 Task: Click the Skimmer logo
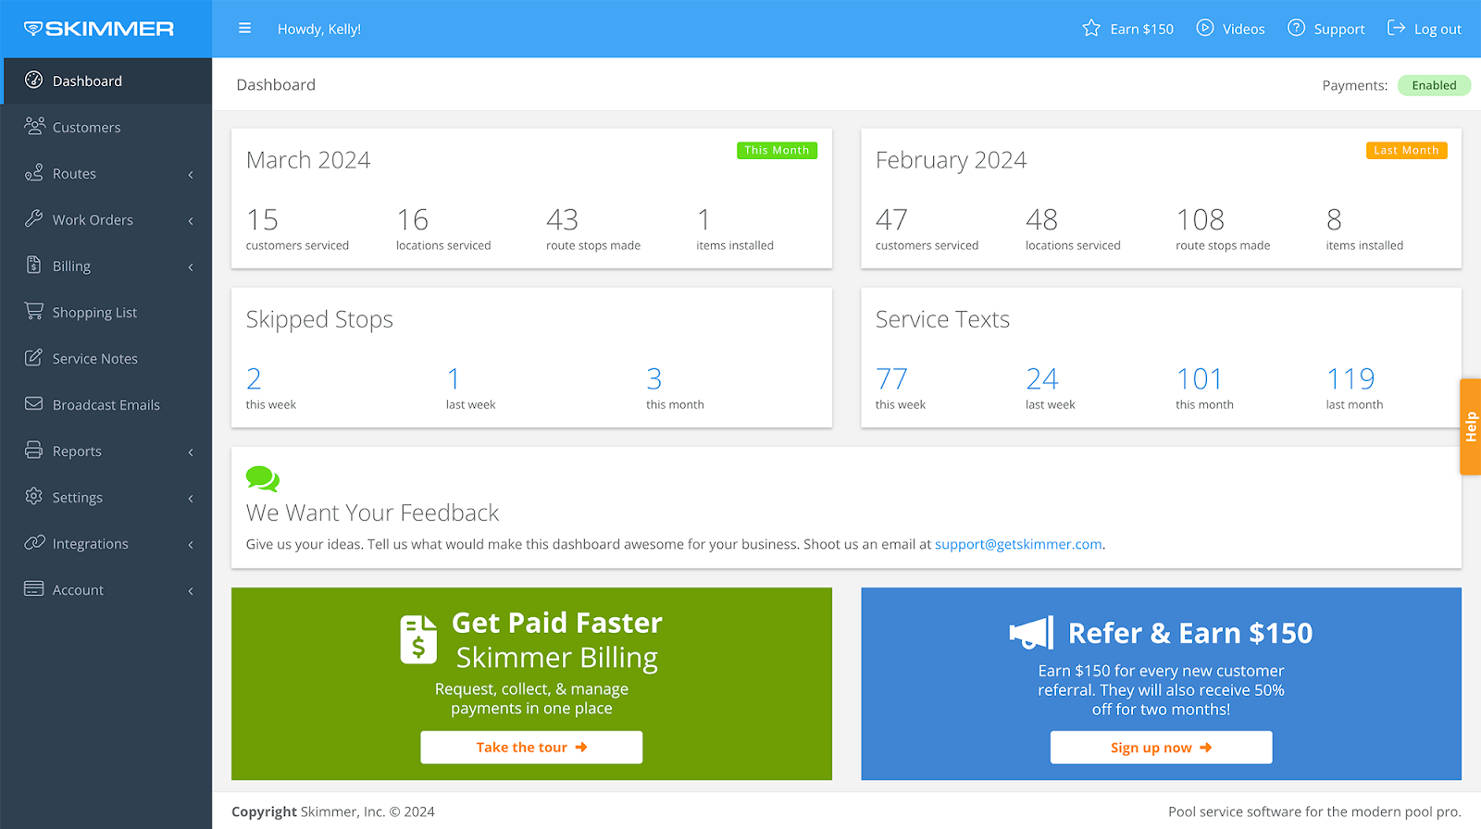coord(99,29)
